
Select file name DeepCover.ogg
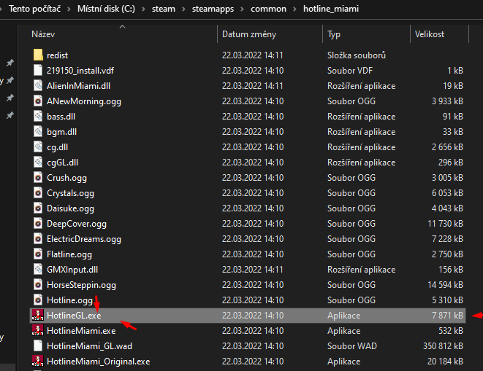tap(77, 224)
